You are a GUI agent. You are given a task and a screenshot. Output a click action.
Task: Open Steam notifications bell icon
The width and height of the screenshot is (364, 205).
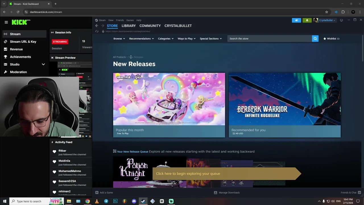(x=307, y=20)
